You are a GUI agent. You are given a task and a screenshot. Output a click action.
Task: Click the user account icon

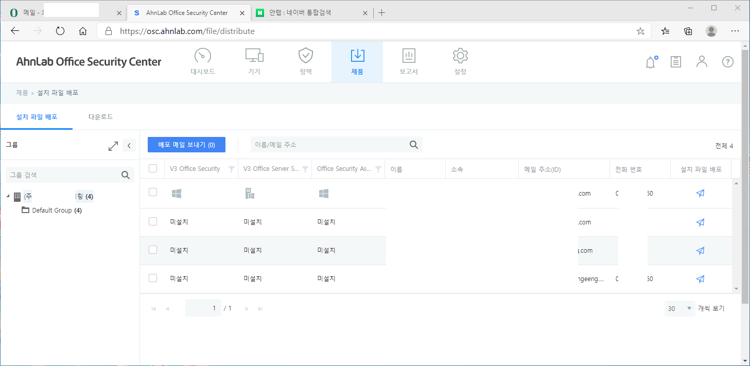pos(702,62)
